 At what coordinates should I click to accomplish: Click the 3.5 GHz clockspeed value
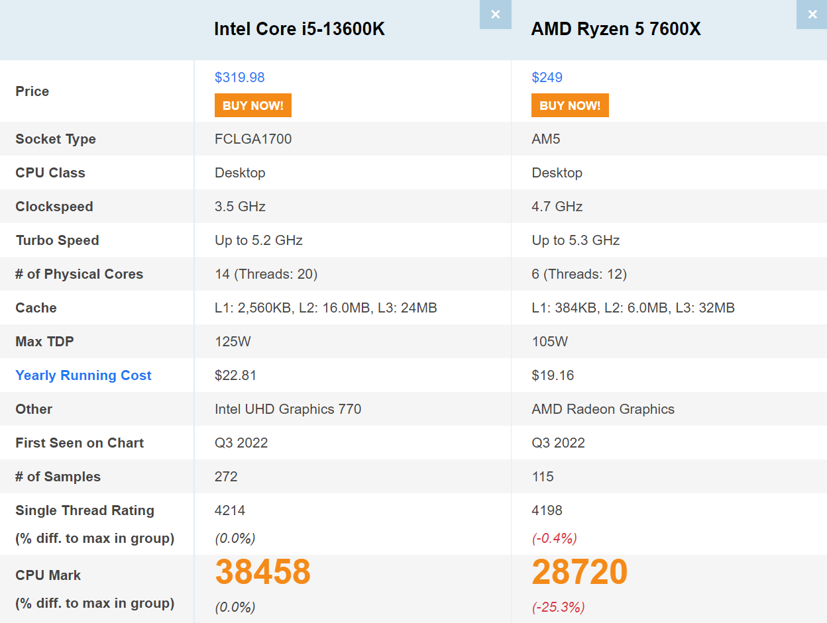[240, 207]
